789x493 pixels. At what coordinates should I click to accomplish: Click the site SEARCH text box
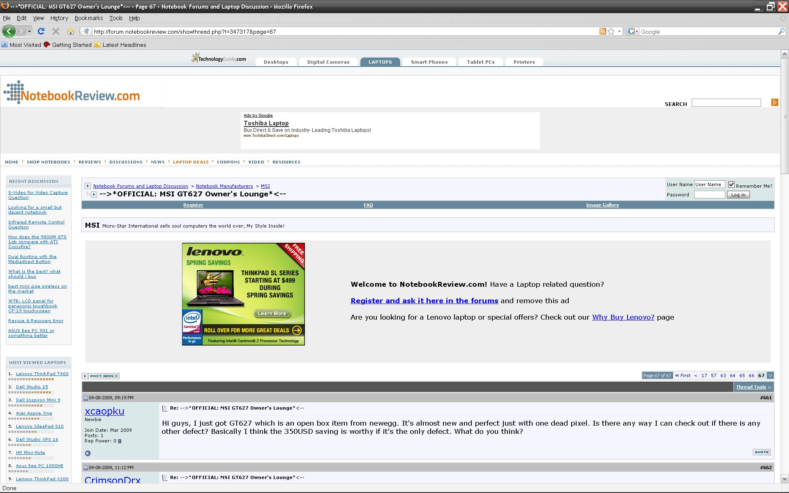[x=726, y=103]
